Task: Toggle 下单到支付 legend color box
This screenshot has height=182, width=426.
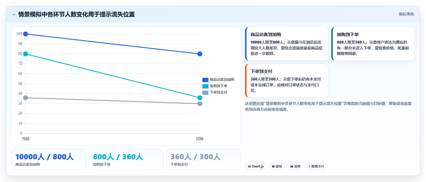Action: point(205,92)
